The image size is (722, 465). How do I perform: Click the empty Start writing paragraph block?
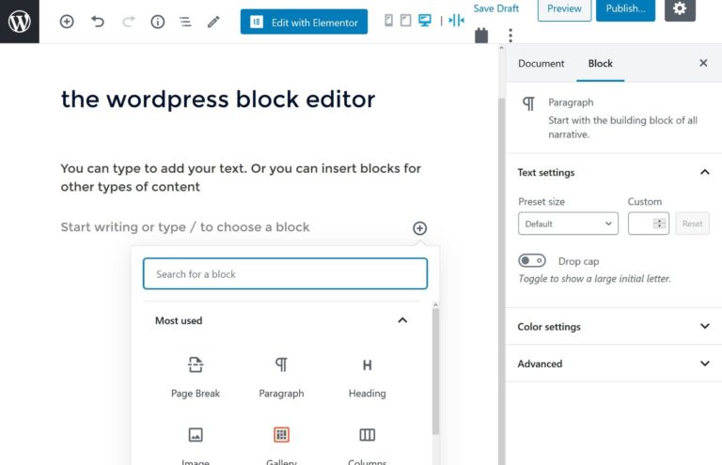click(x=185, y=227)
